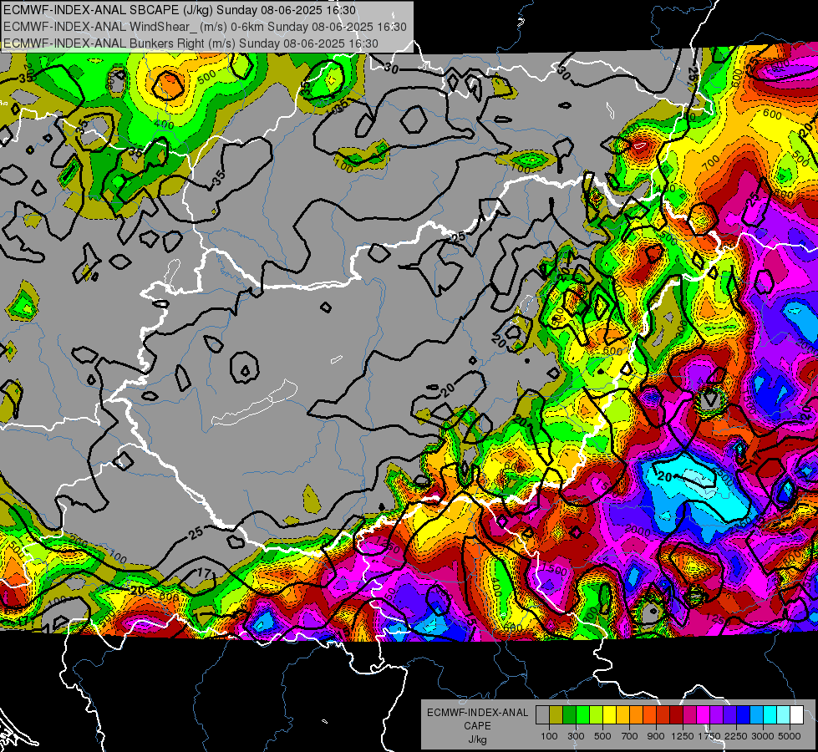Click the ECMWF-INDEX-ANAL legend title
Viewport: 818px width, 752px height.
[477, 713]
